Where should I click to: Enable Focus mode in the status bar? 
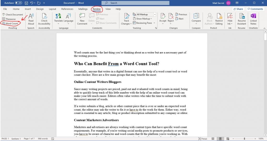point(203,139)
